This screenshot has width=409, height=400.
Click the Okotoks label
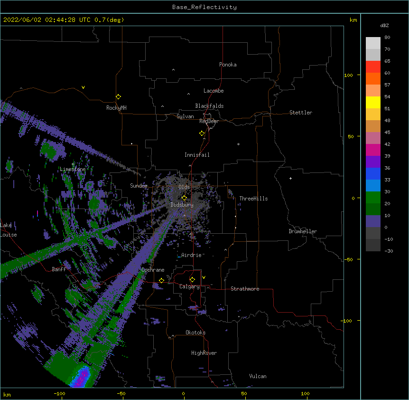[195, 333]
